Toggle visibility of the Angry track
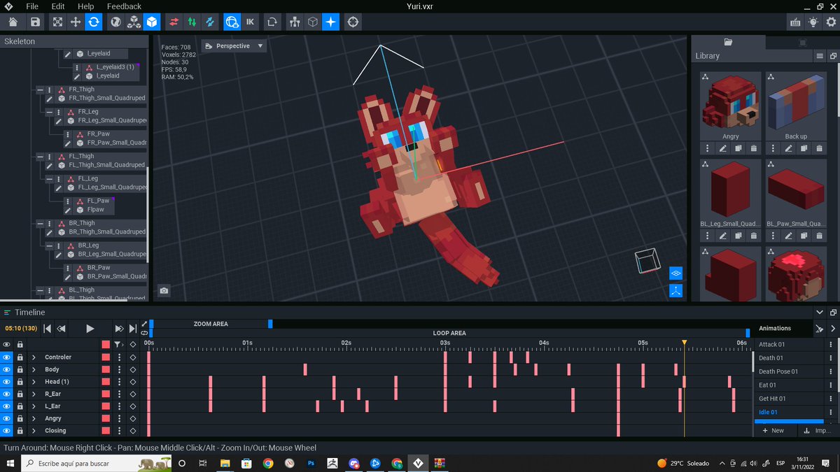 click(x=6, y=418)
